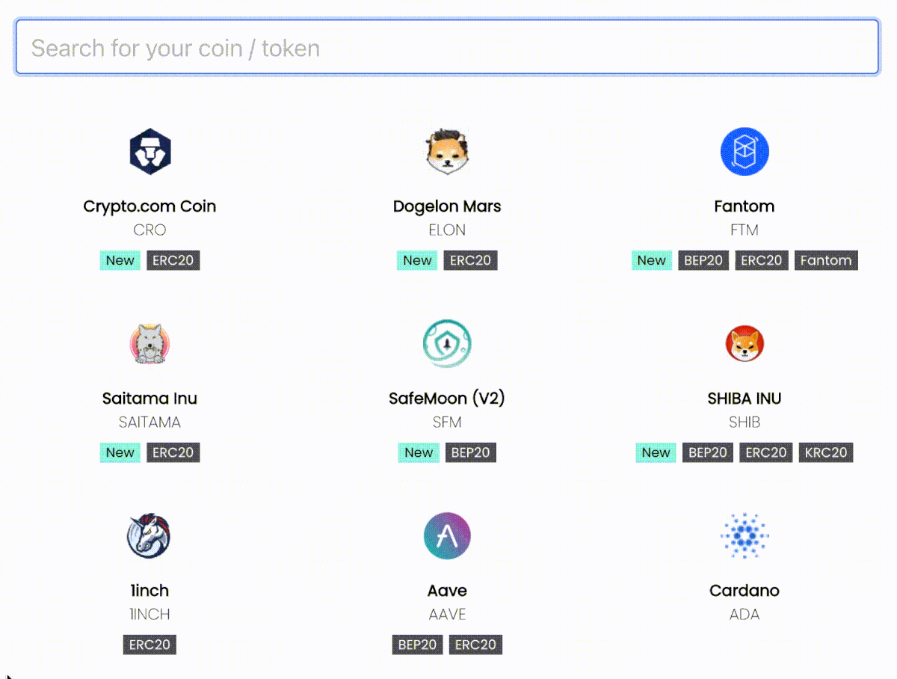Click the SHIB ticker text
Viewport: 897px width, 679px height.
pos(745,423)
